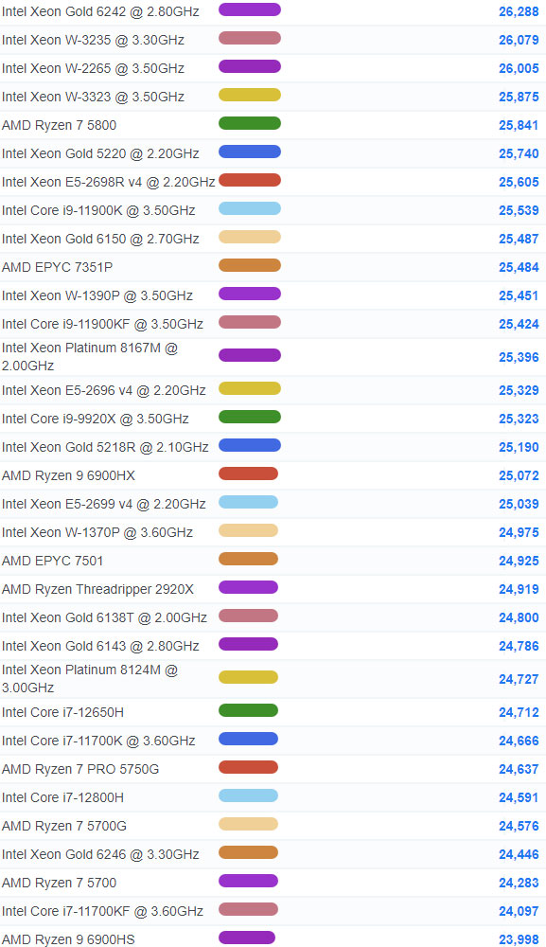This screenshot has width=546, height=947.
Task: Select Intel Xeon W-1370P @ 3.60GHz
Action: 97,532
